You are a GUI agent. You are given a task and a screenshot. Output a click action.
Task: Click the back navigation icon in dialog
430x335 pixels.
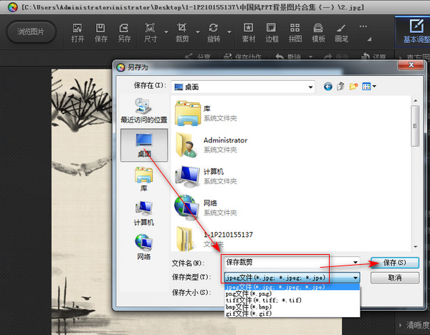tap(328, 87)
